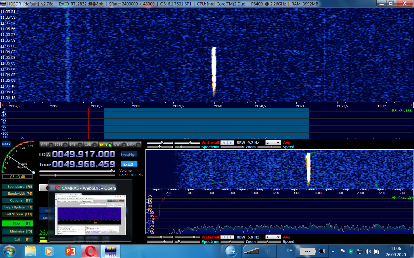The height and width of the screenshot is (258, 414).
Task: Toggle the LO A selector
Action: click(48, 155)
